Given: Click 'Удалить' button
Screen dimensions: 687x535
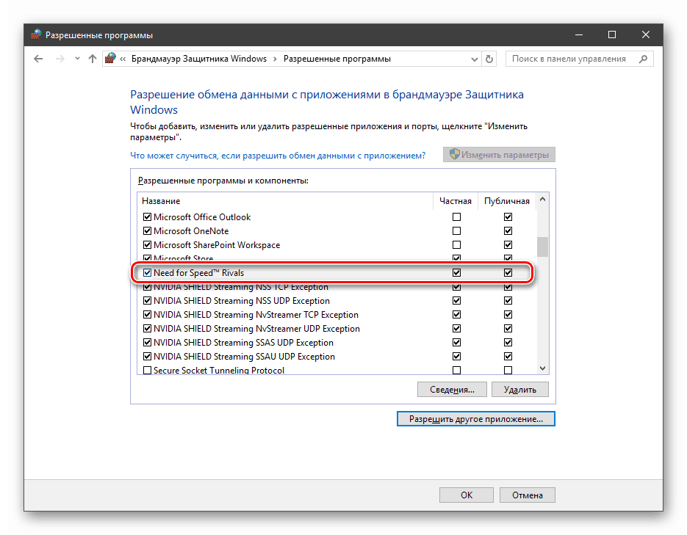Looking at the screenshot, I should [519, 390].
